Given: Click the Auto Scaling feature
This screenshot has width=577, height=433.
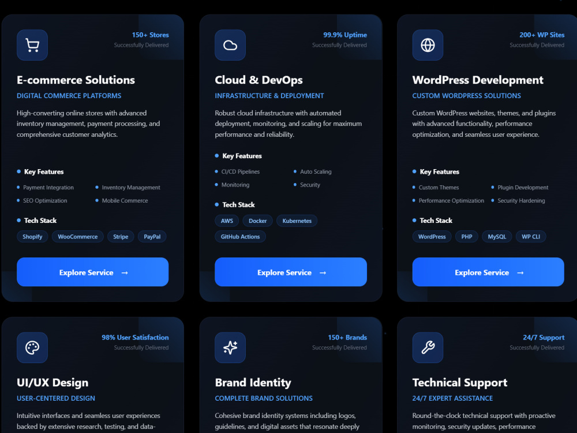Looking at the screenshot, I should pyautogui.click(x=316, y=171).
